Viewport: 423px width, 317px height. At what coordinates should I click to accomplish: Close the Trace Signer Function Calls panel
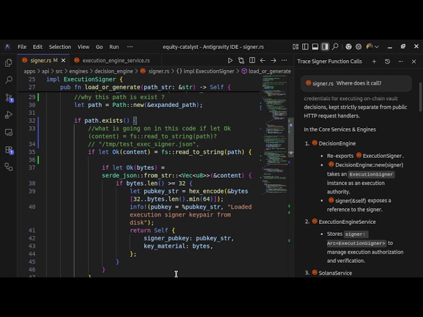pyautogui.click(x=414, y=61)
